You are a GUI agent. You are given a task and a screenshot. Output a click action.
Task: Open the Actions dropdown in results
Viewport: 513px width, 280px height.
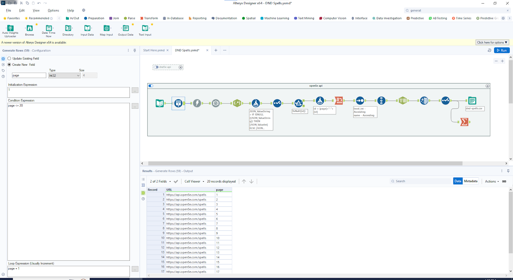pyautogui.click(x=492, y=182)
